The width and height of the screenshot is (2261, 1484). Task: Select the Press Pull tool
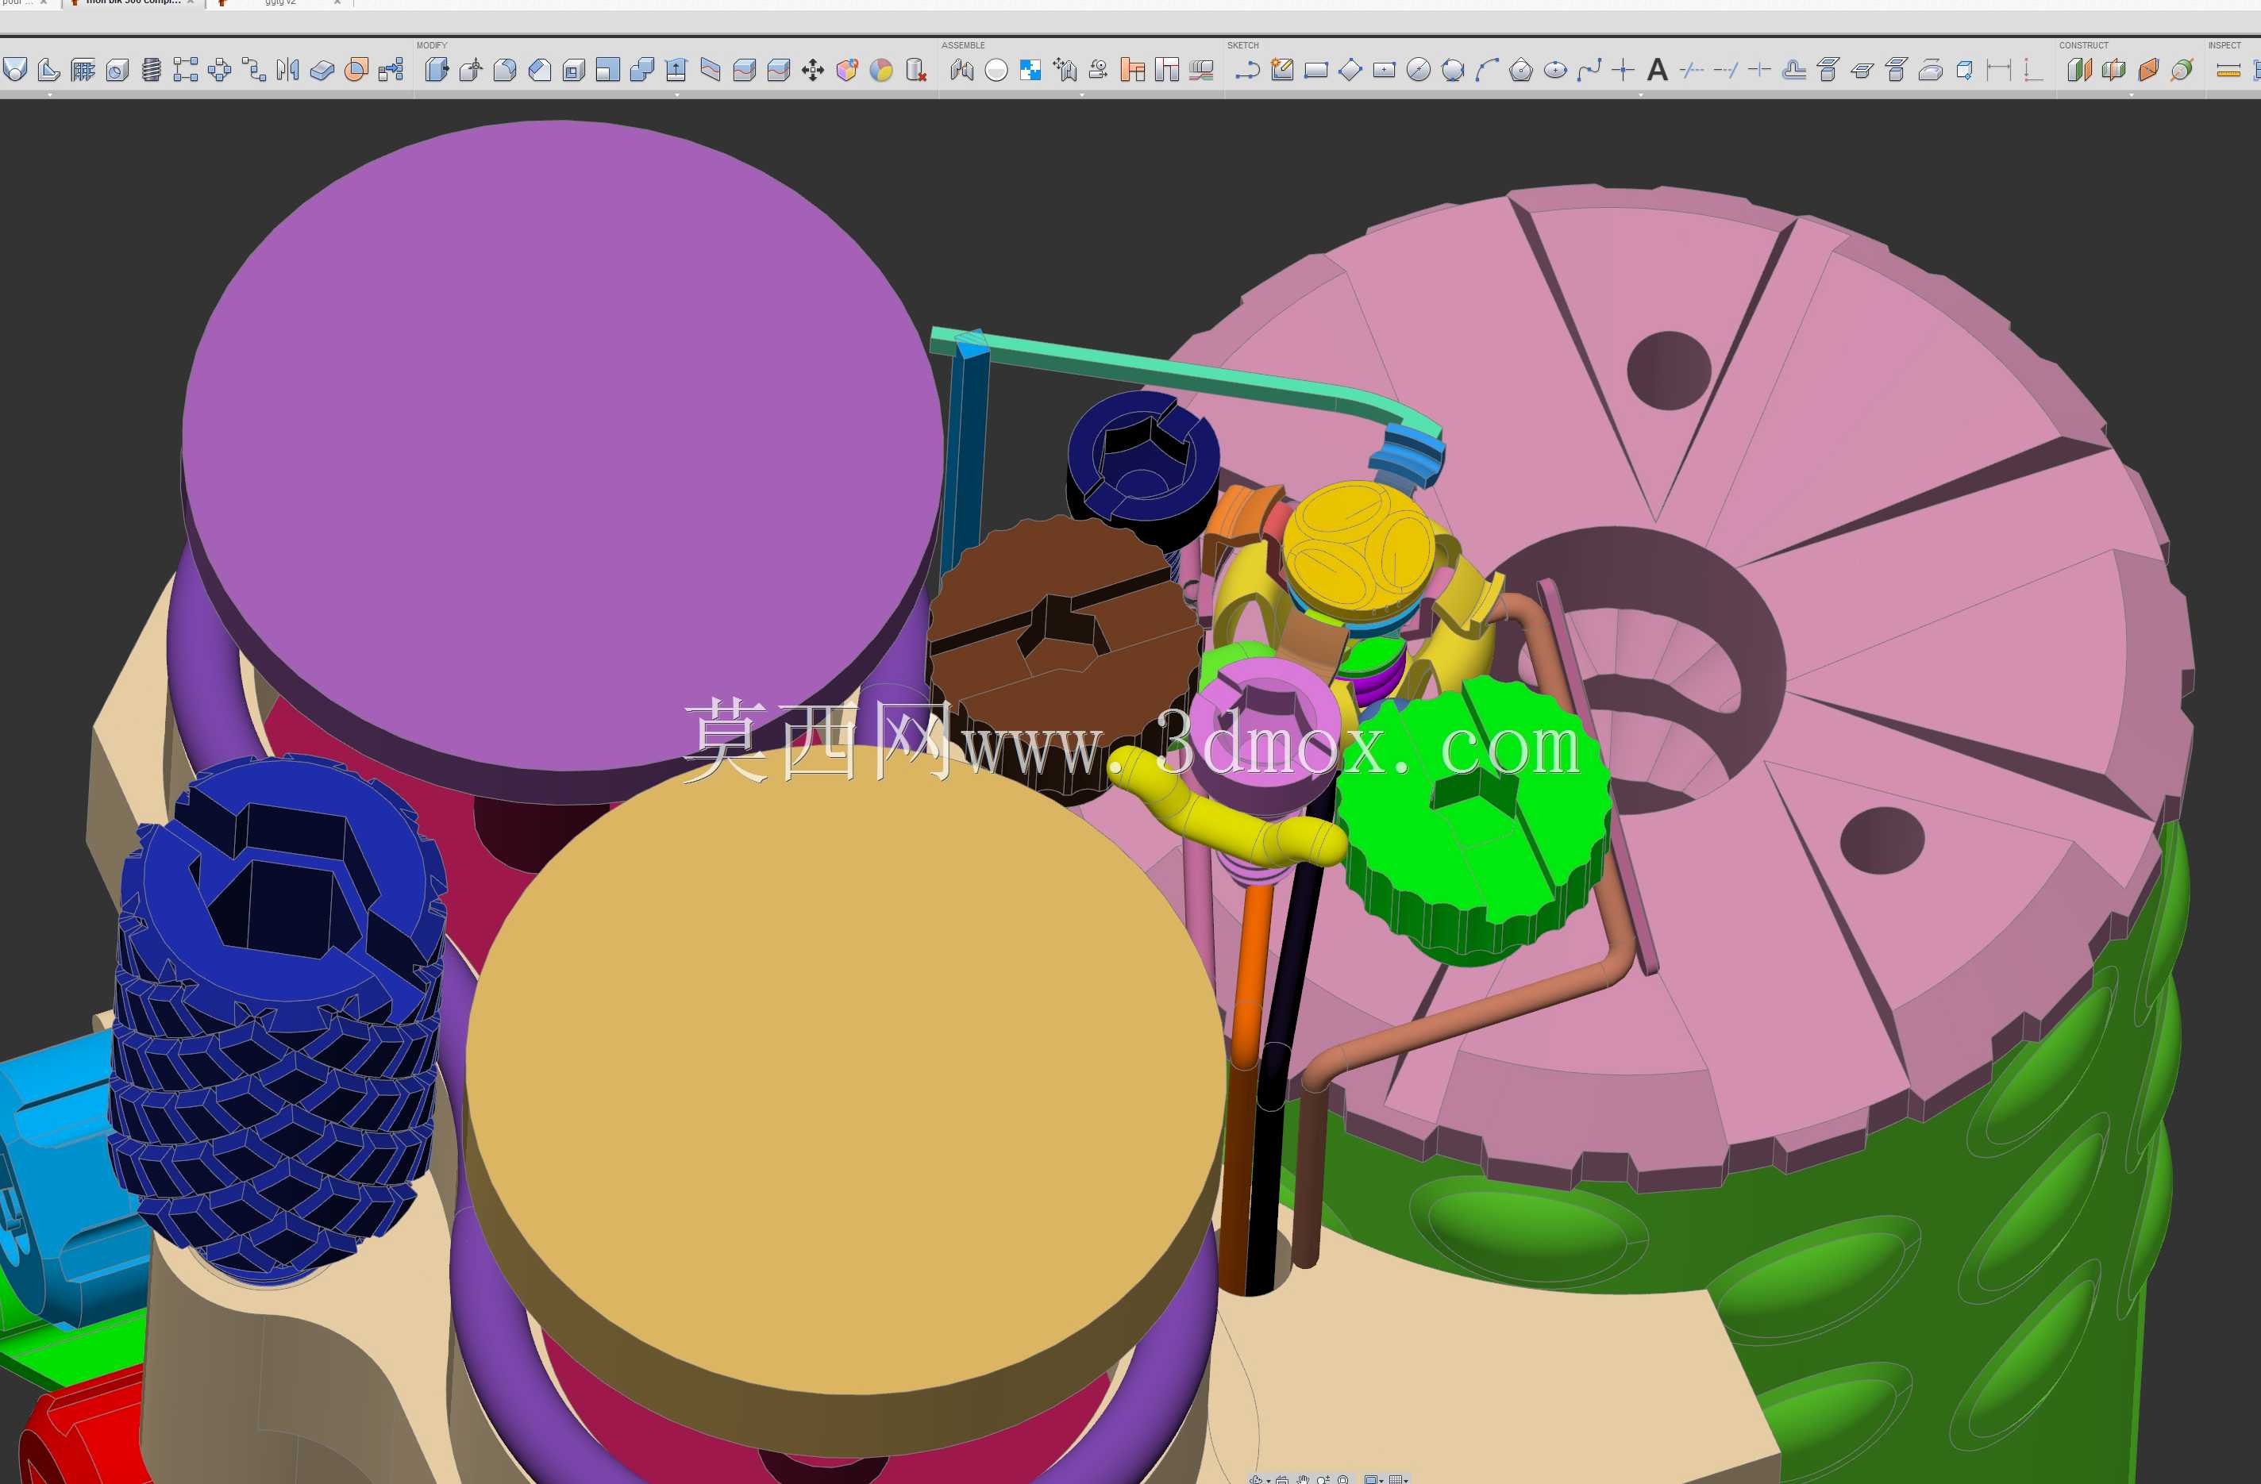[x=437, y=69]
